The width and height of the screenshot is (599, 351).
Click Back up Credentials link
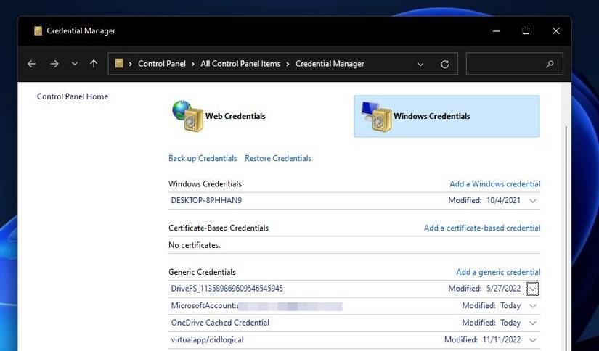[x=203, y=158]
